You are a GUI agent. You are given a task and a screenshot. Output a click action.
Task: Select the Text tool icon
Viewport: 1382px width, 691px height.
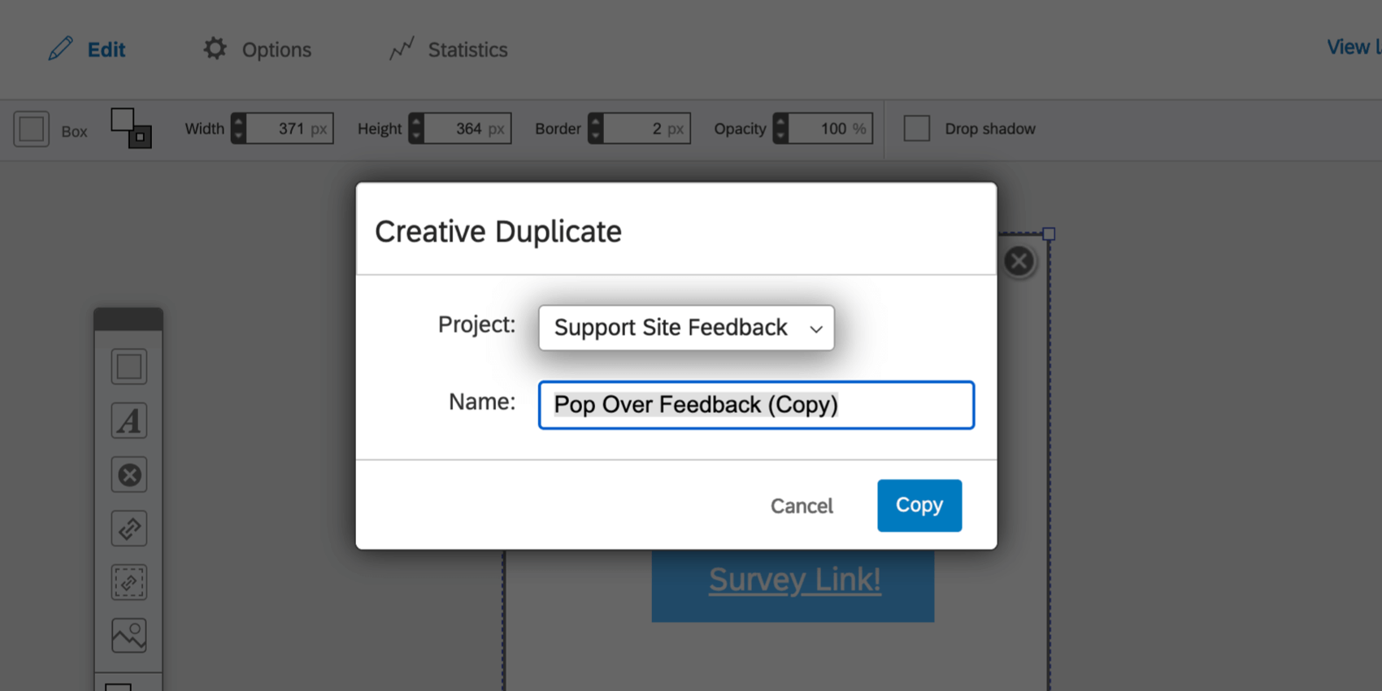pyautogui.click(x=128, y=421)
